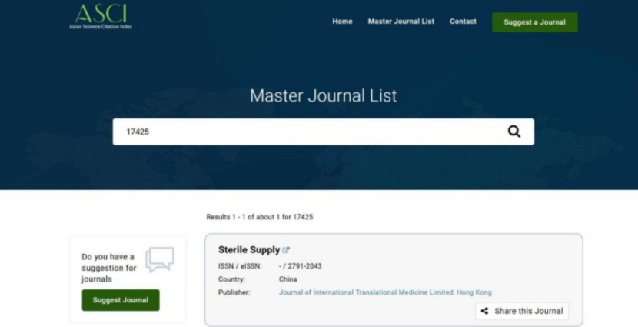Open the Sterile Supply journal title
This screenshot has width=638, height=327.
tap(249, 250)
